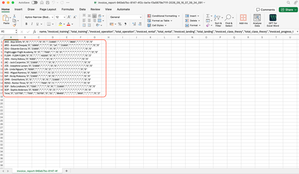
Task: Click the Cut scissors icon
Action: tap(14, 16)
